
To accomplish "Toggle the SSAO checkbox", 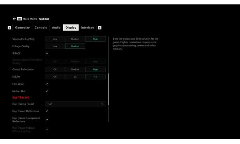I will click(47, 54).
